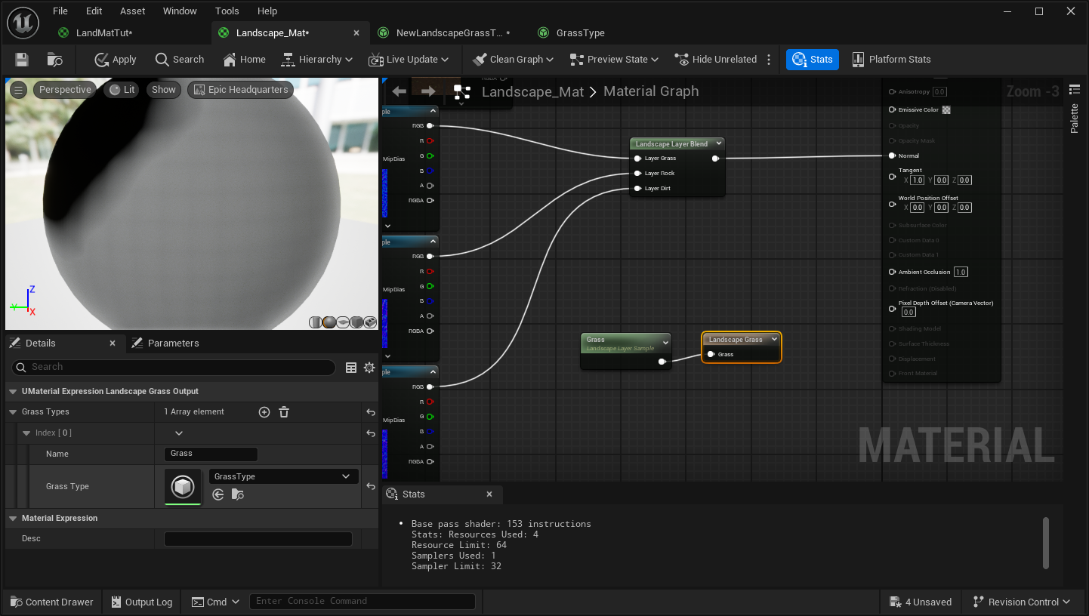Open Details panel settings gear icon
Screen dimensions: 1089x616
pyautogui.click(x=369, y=368)
